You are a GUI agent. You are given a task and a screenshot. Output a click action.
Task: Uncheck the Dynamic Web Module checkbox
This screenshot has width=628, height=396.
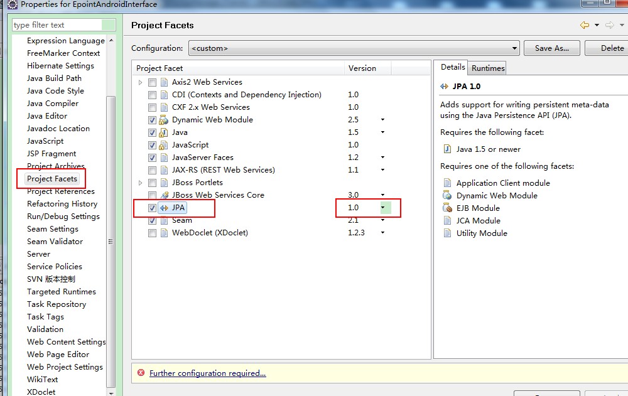pos(152,120)
